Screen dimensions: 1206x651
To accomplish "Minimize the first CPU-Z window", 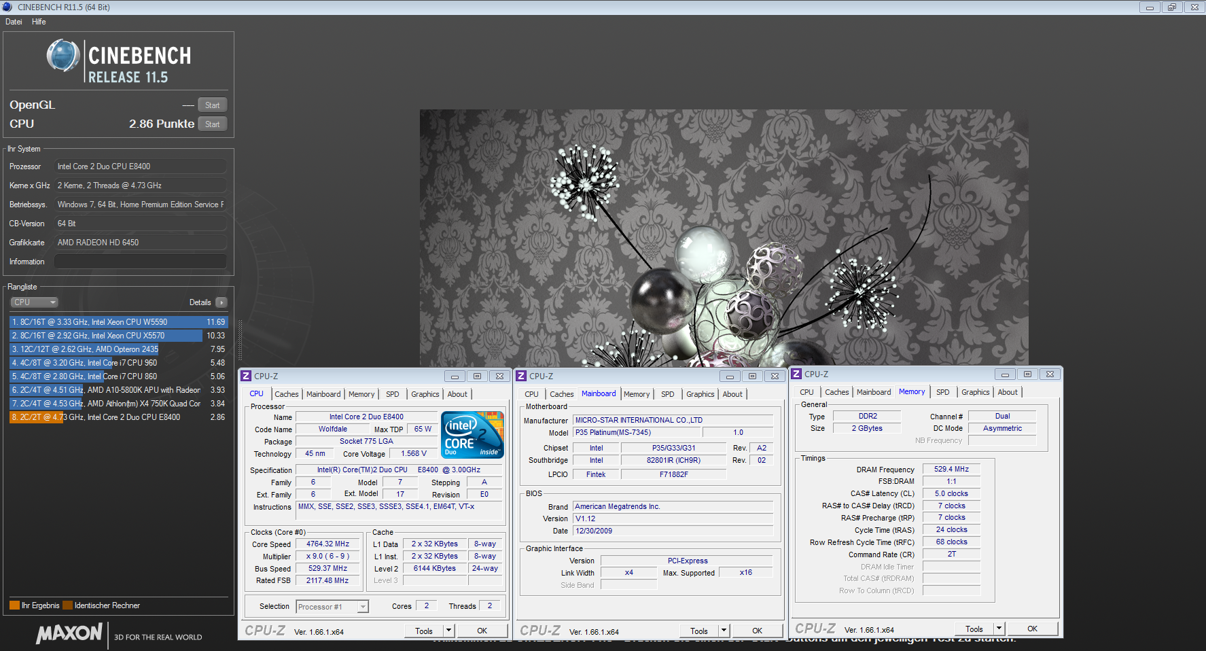I will tap(455, 376).
